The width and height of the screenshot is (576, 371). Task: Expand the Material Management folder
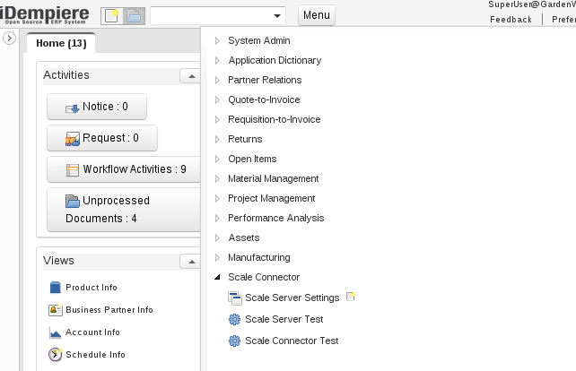point(217,179)
